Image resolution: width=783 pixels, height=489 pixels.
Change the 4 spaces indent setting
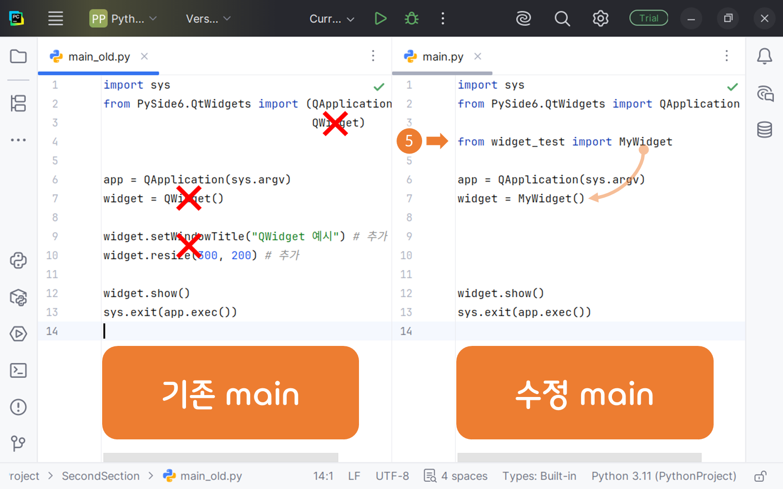tap(455, 476)
